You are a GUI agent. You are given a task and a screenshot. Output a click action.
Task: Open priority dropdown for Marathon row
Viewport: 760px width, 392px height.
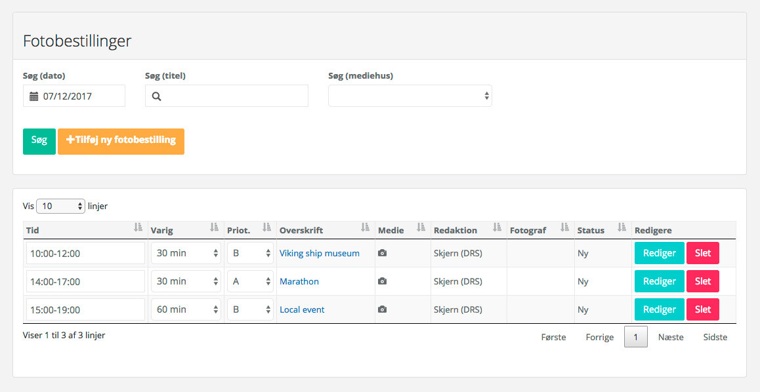tap(250, 281)
